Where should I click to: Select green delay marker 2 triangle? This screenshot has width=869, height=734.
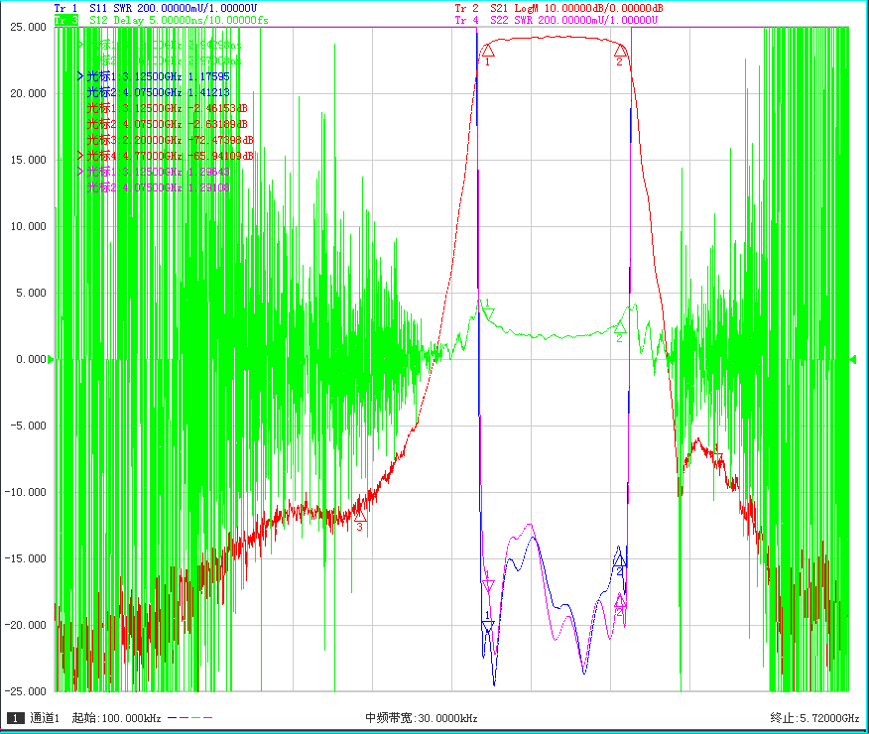[620, 327]
